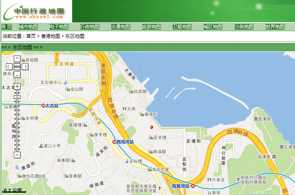Click 大東金 restaurant icon

[209, 180]
